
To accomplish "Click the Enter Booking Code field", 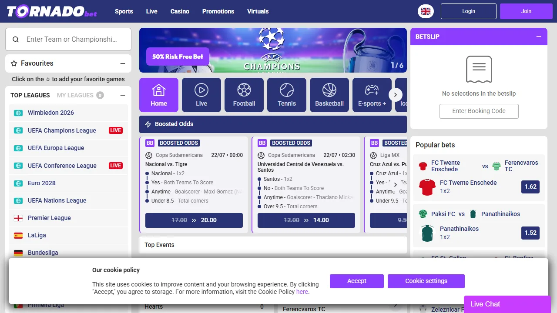I will click(479, 111).
